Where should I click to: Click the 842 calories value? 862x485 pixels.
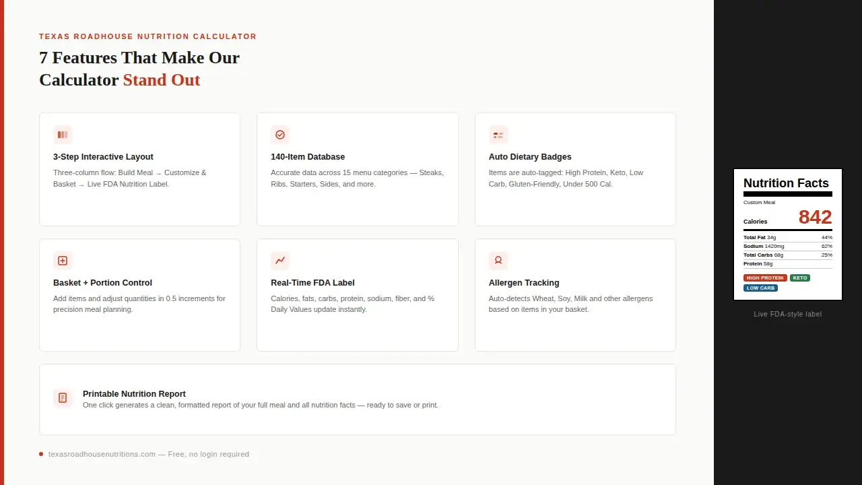click(x=815, y=217)
